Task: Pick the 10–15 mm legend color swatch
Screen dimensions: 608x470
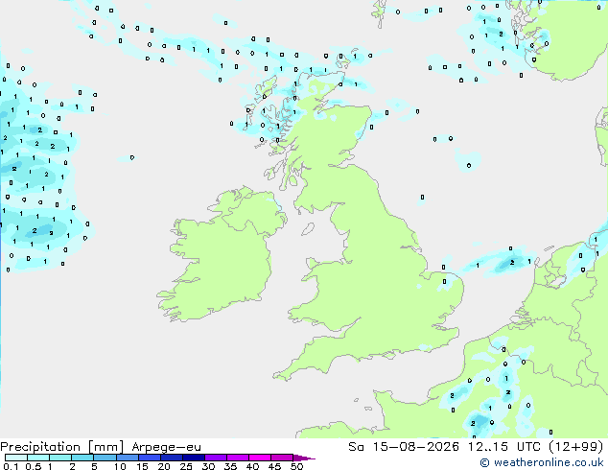Action: (127, 458)
